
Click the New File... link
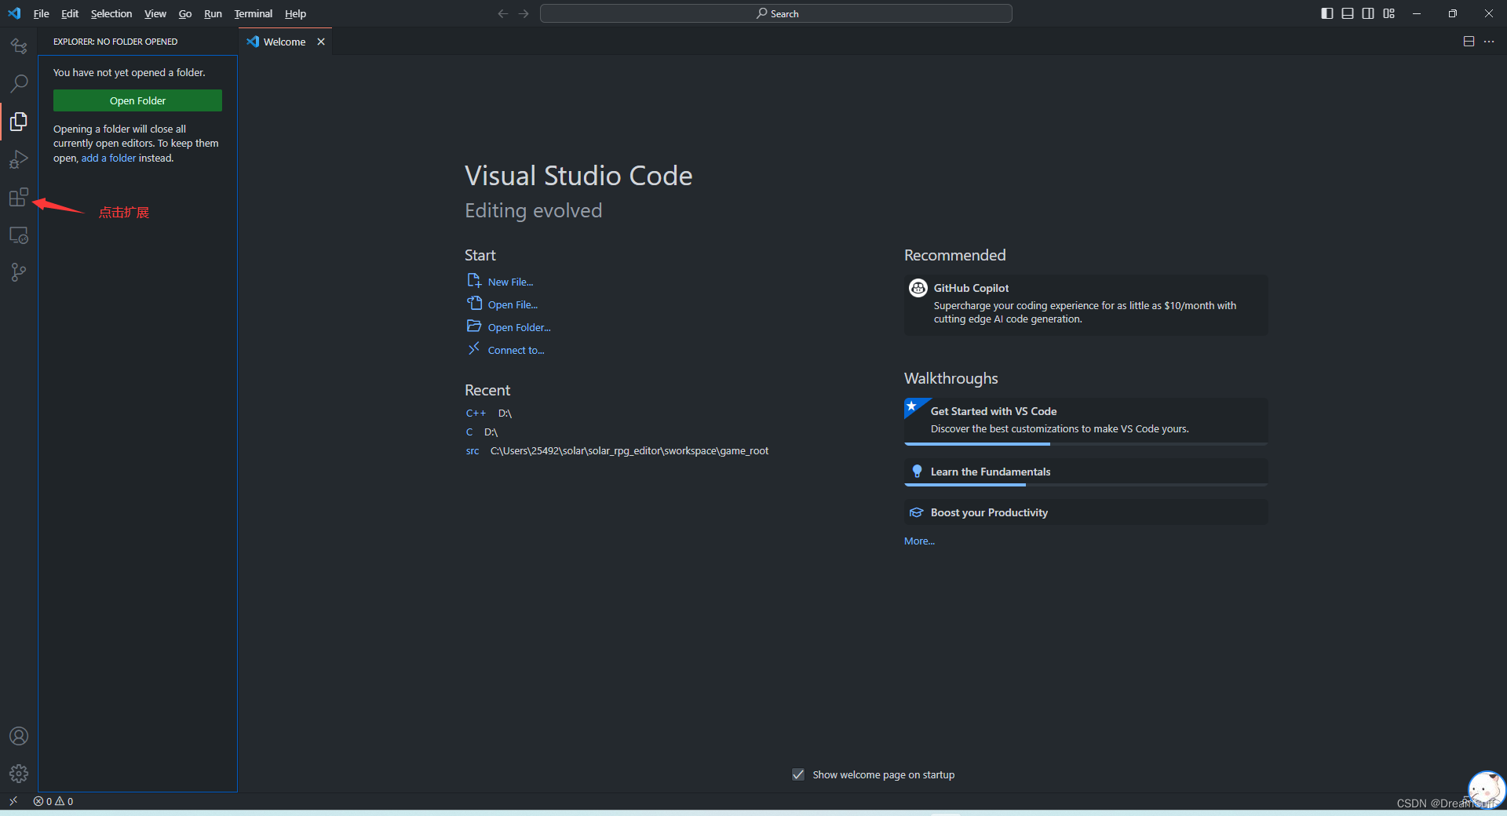pyautogui.click(x=510, y=282)
